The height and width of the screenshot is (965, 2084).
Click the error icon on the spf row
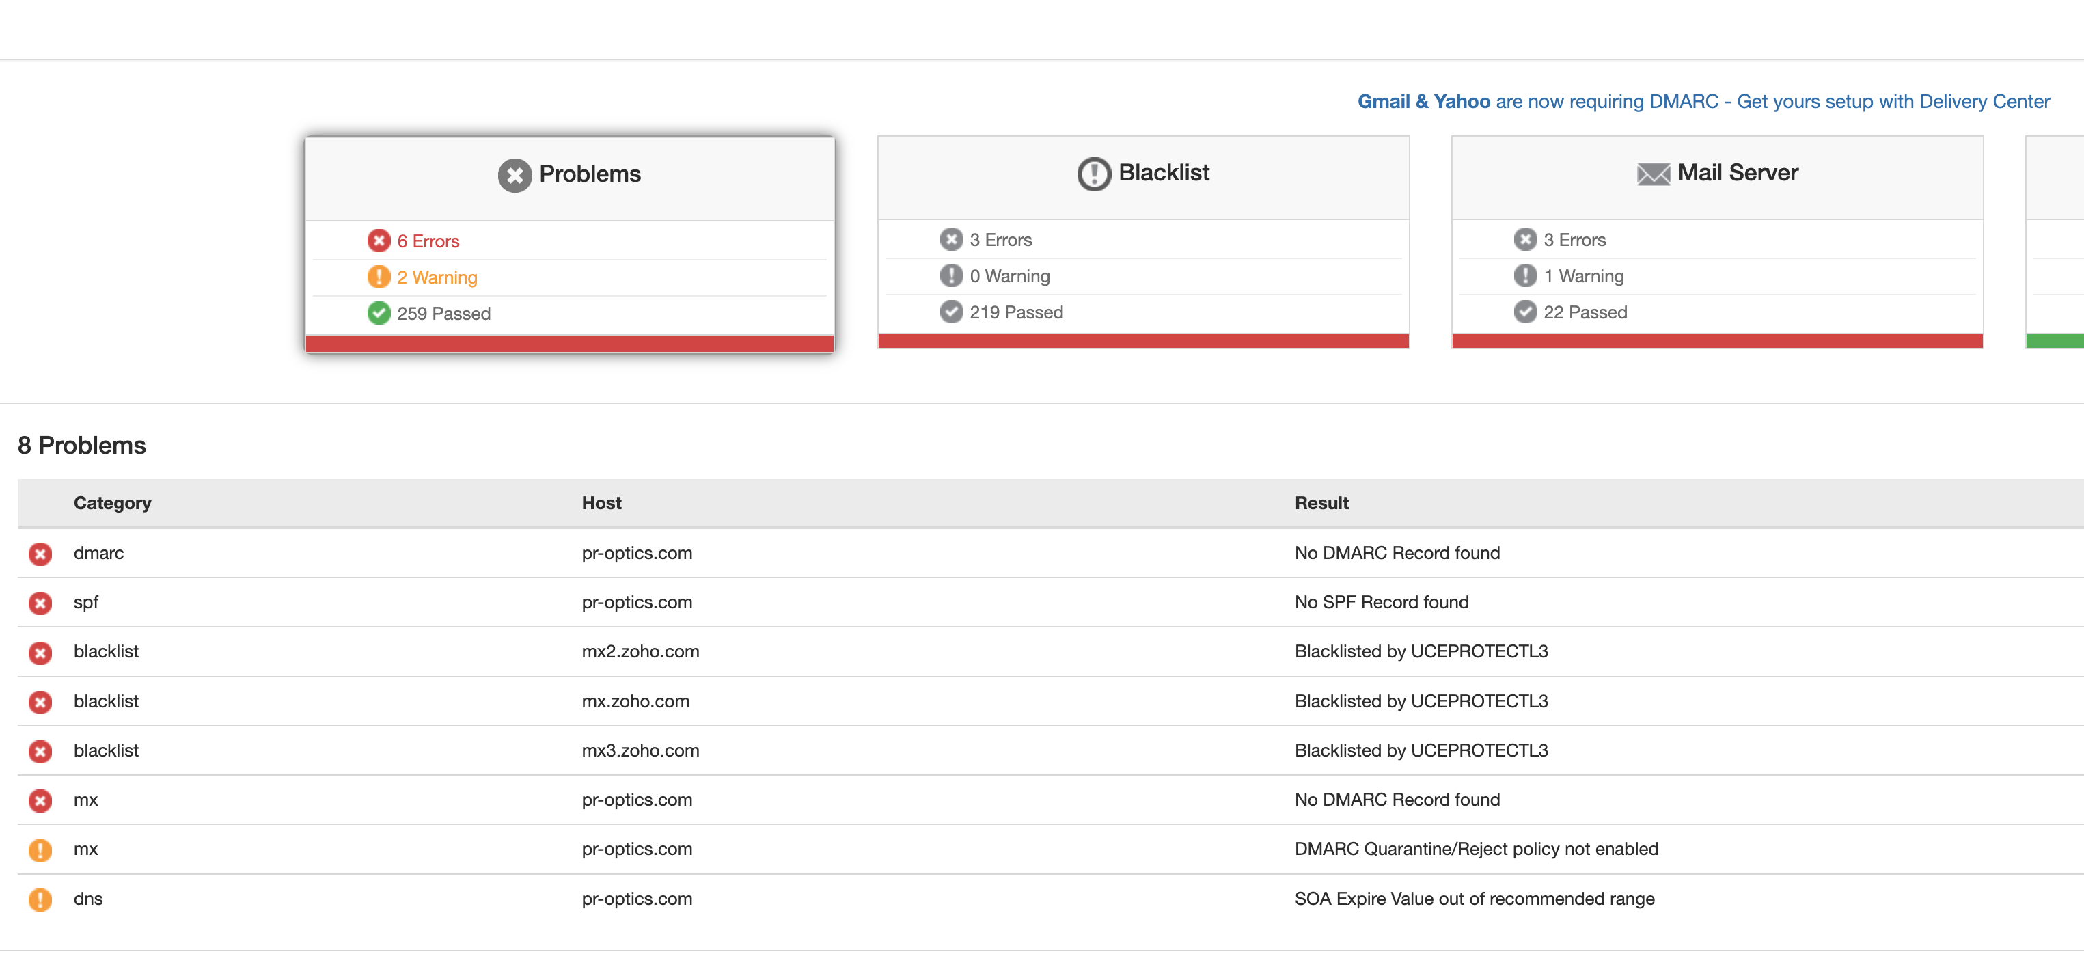click(40, 603)
